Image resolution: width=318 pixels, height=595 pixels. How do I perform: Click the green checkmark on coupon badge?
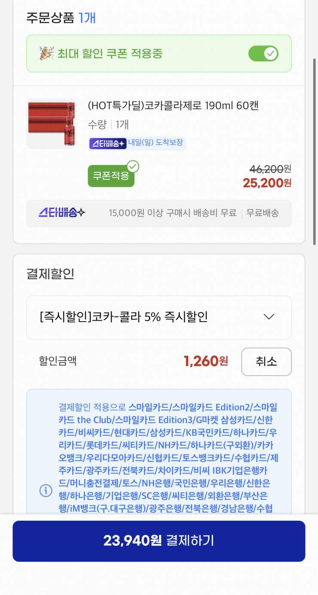pyautogui.click(x=133, y=167)
